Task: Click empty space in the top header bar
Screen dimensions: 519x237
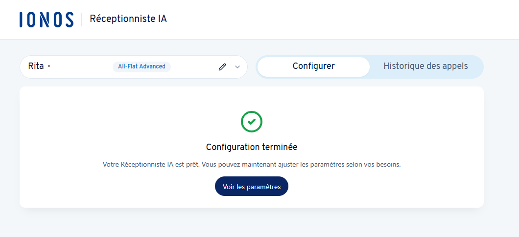Action: pos(343,20)
